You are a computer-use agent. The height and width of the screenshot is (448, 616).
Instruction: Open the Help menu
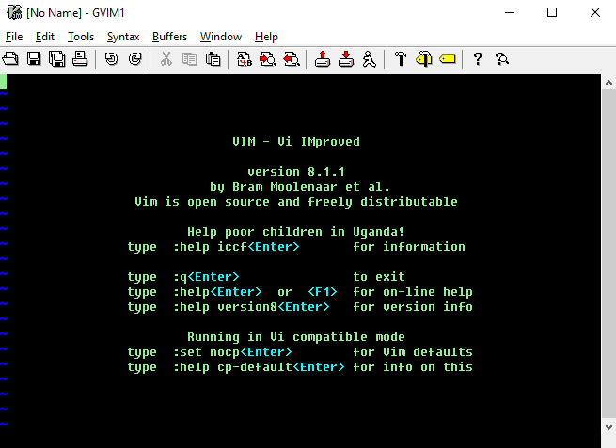(266, 37)
